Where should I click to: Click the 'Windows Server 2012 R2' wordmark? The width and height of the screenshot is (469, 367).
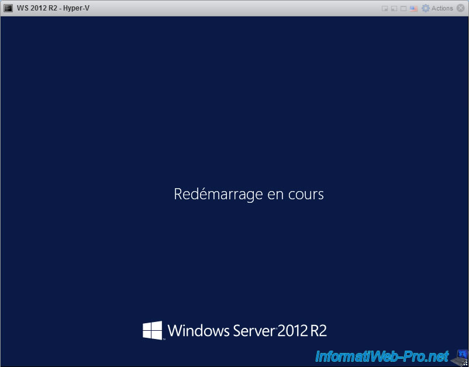(x=247, y=331)
